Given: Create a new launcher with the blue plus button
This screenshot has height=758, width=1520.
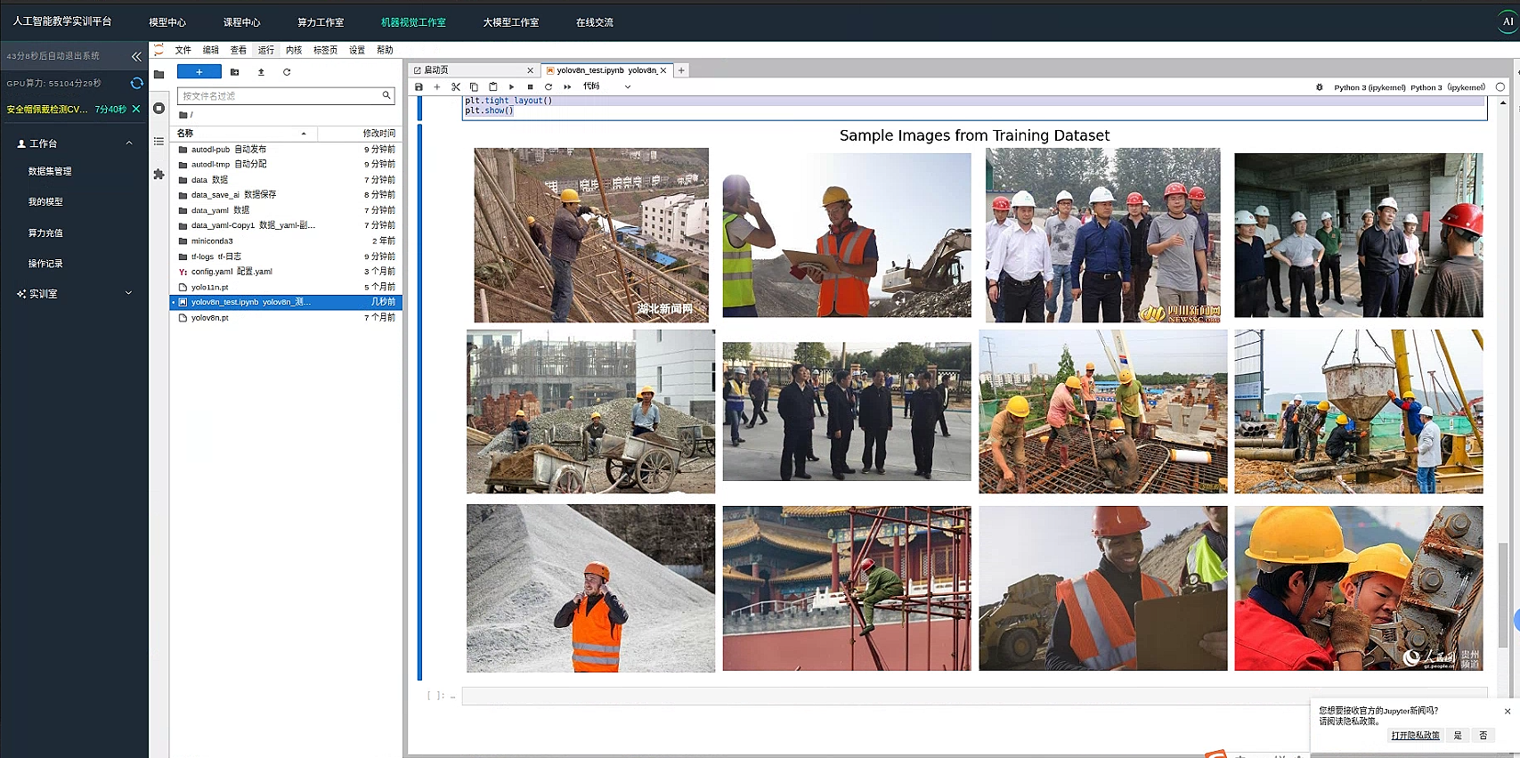Looking at the screenshot, I should pyautogui.click(x=199, y=72).
